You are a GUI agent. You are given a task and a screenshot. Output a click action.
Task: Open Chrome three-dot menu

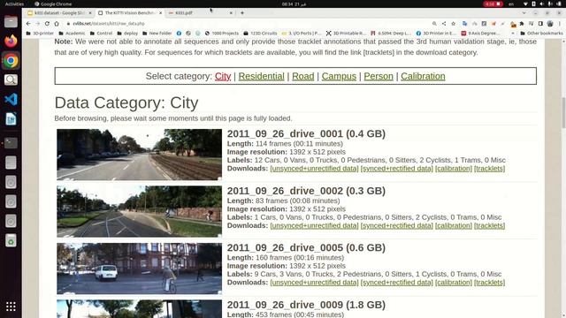point(560,24)
